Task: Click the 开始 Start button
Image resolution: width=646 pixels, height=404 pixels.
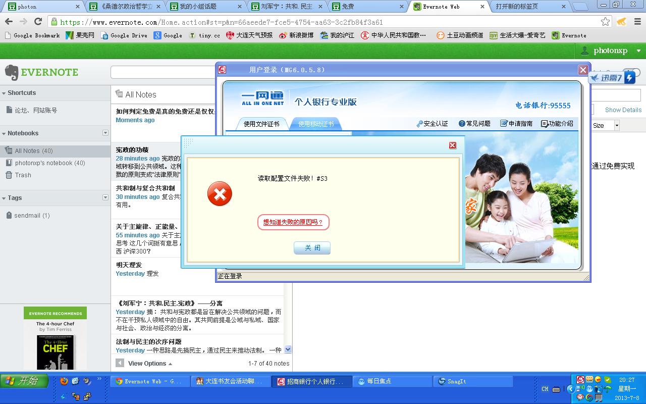Action: tap(25, 381)
